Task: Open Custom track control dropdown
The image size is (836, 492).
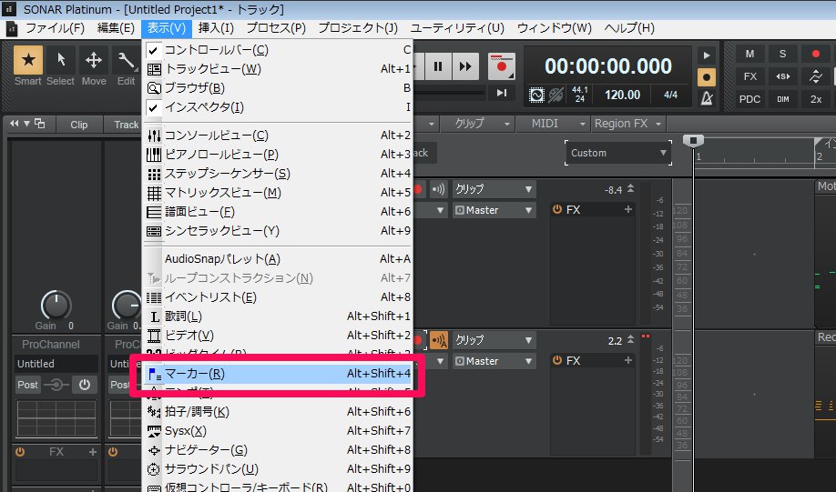Action: tap(618, 153)
